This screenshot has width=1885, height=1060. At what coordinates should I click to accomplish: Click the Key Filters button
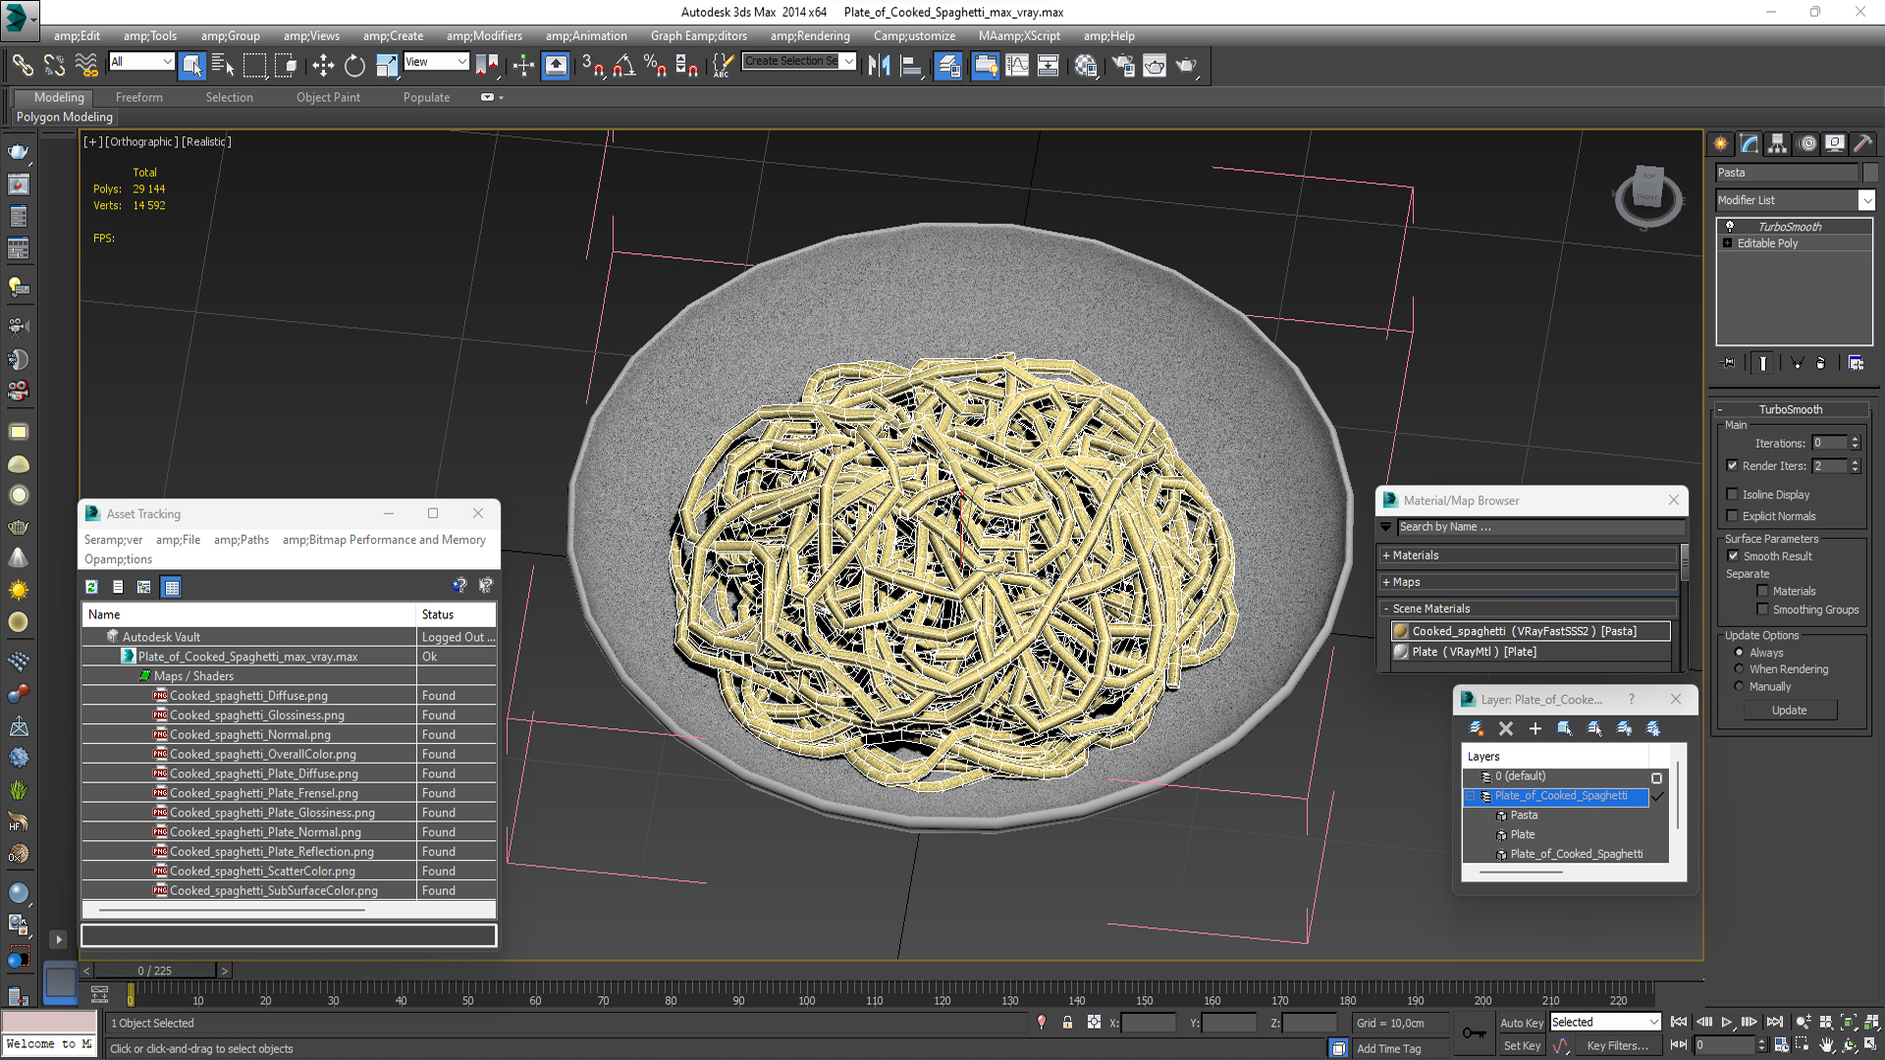coord(1617,1046)
